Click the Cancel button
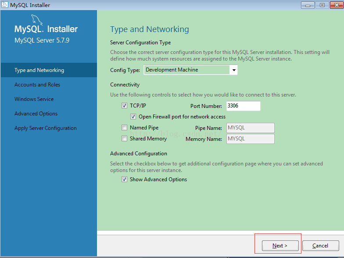This screenshot has height=258, width=344. pyautogui.click(x=320, y=246)
